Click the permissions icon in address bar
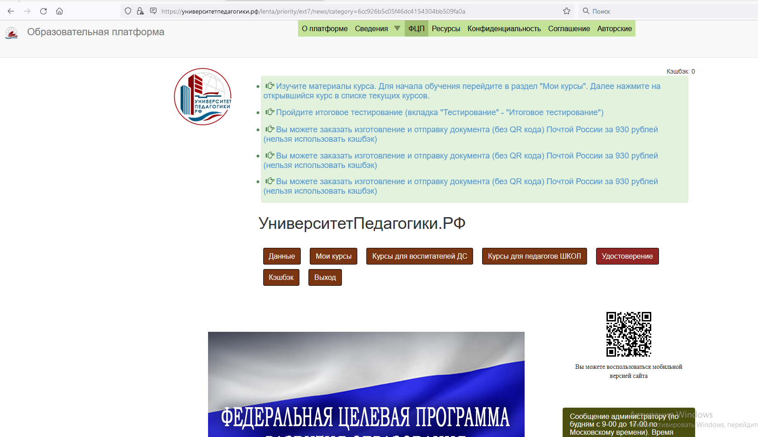This screenshot has width=758, height=437. [153, 11]
